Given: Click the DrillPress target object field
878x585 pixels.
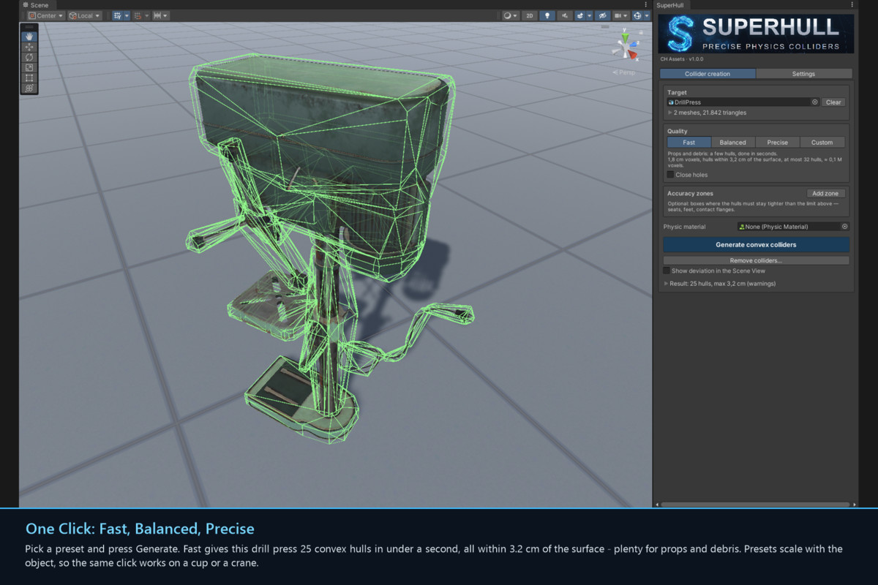Looking at the screenshot, I should point(743,102).
